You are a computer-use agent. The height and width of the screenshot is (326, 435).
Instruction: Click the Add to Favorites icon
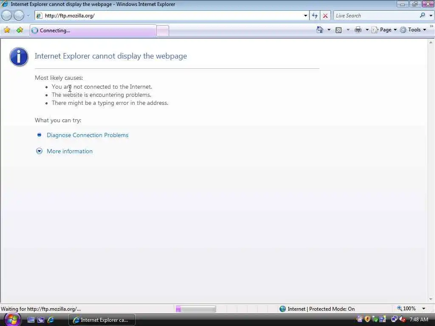click(x=20, y=30)
